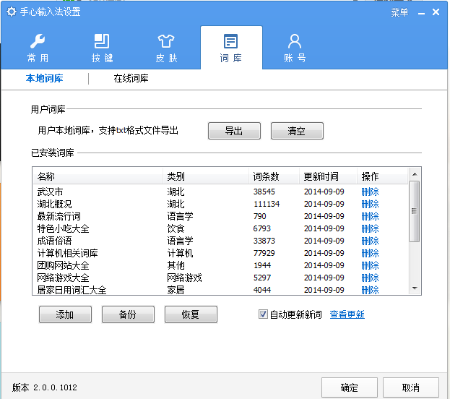This screenshot has height=399, width=450.
Task: Click the 查看更新 link
Action: point(347,314)
